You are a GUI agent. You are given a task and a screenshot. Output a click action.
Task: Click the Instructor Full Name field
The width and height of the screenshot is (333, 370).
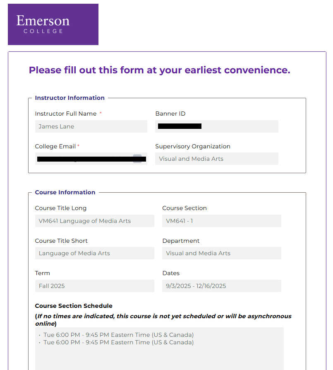91,126
